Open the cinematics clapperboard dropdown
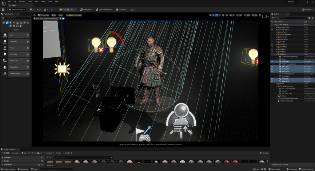Image resolution: width=315 pixels, height=171 pixels. pos(46,10)
